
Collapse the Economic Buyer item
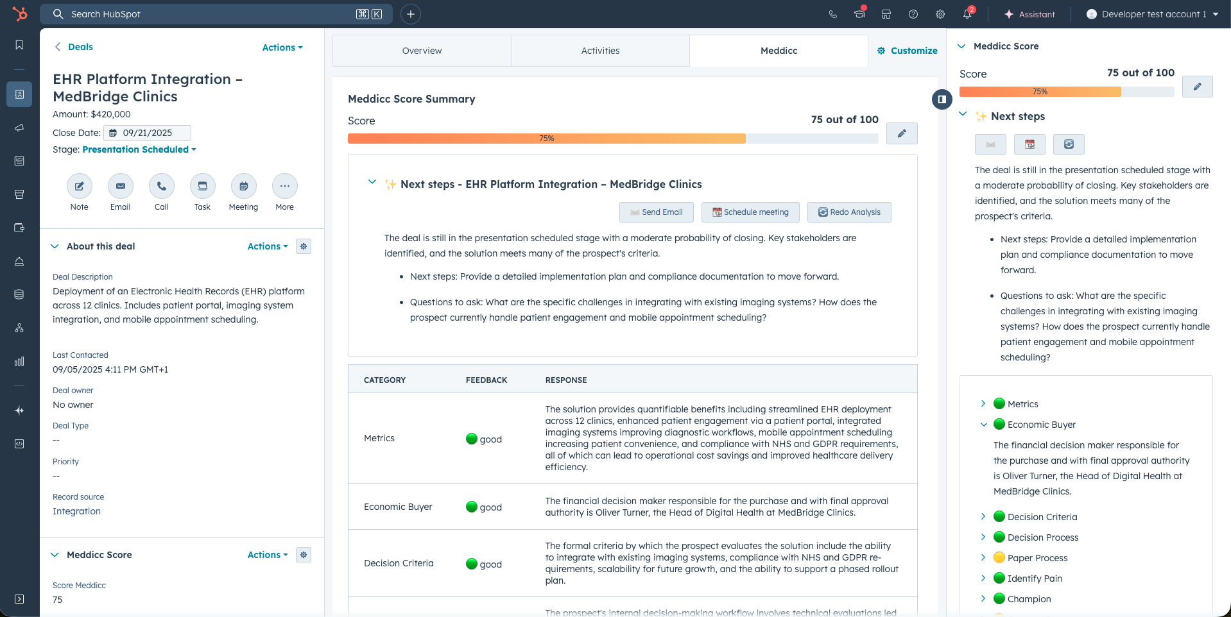point(983,425)
